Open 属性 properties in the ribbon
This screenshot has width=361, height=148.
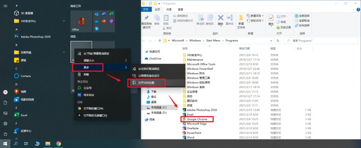(x=271, y=20)
